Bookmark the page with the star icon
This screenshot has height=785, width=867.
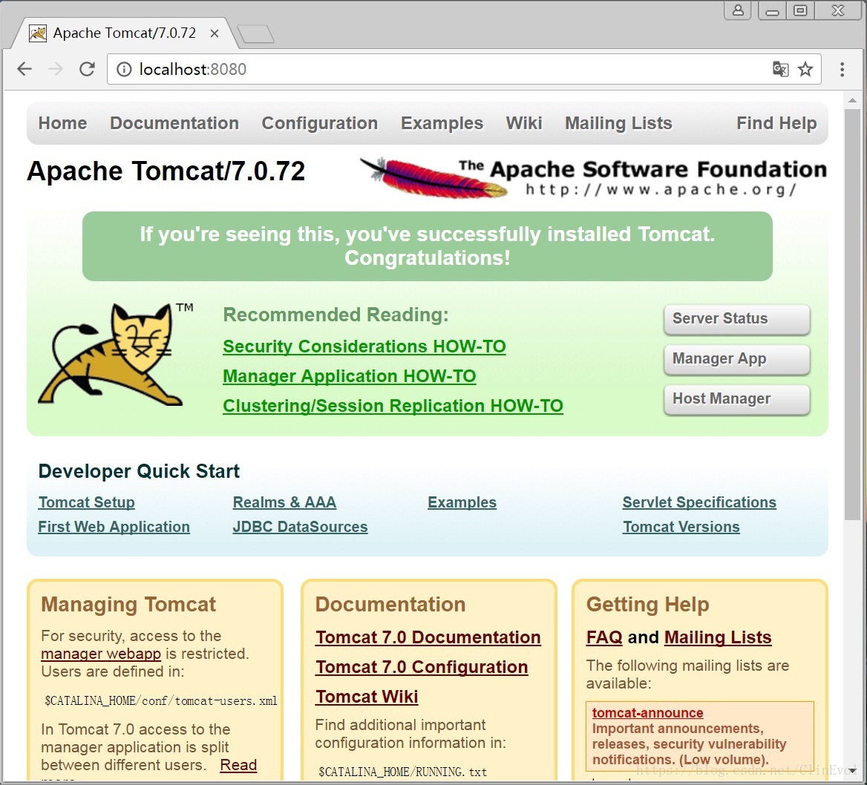click(805, 68)
